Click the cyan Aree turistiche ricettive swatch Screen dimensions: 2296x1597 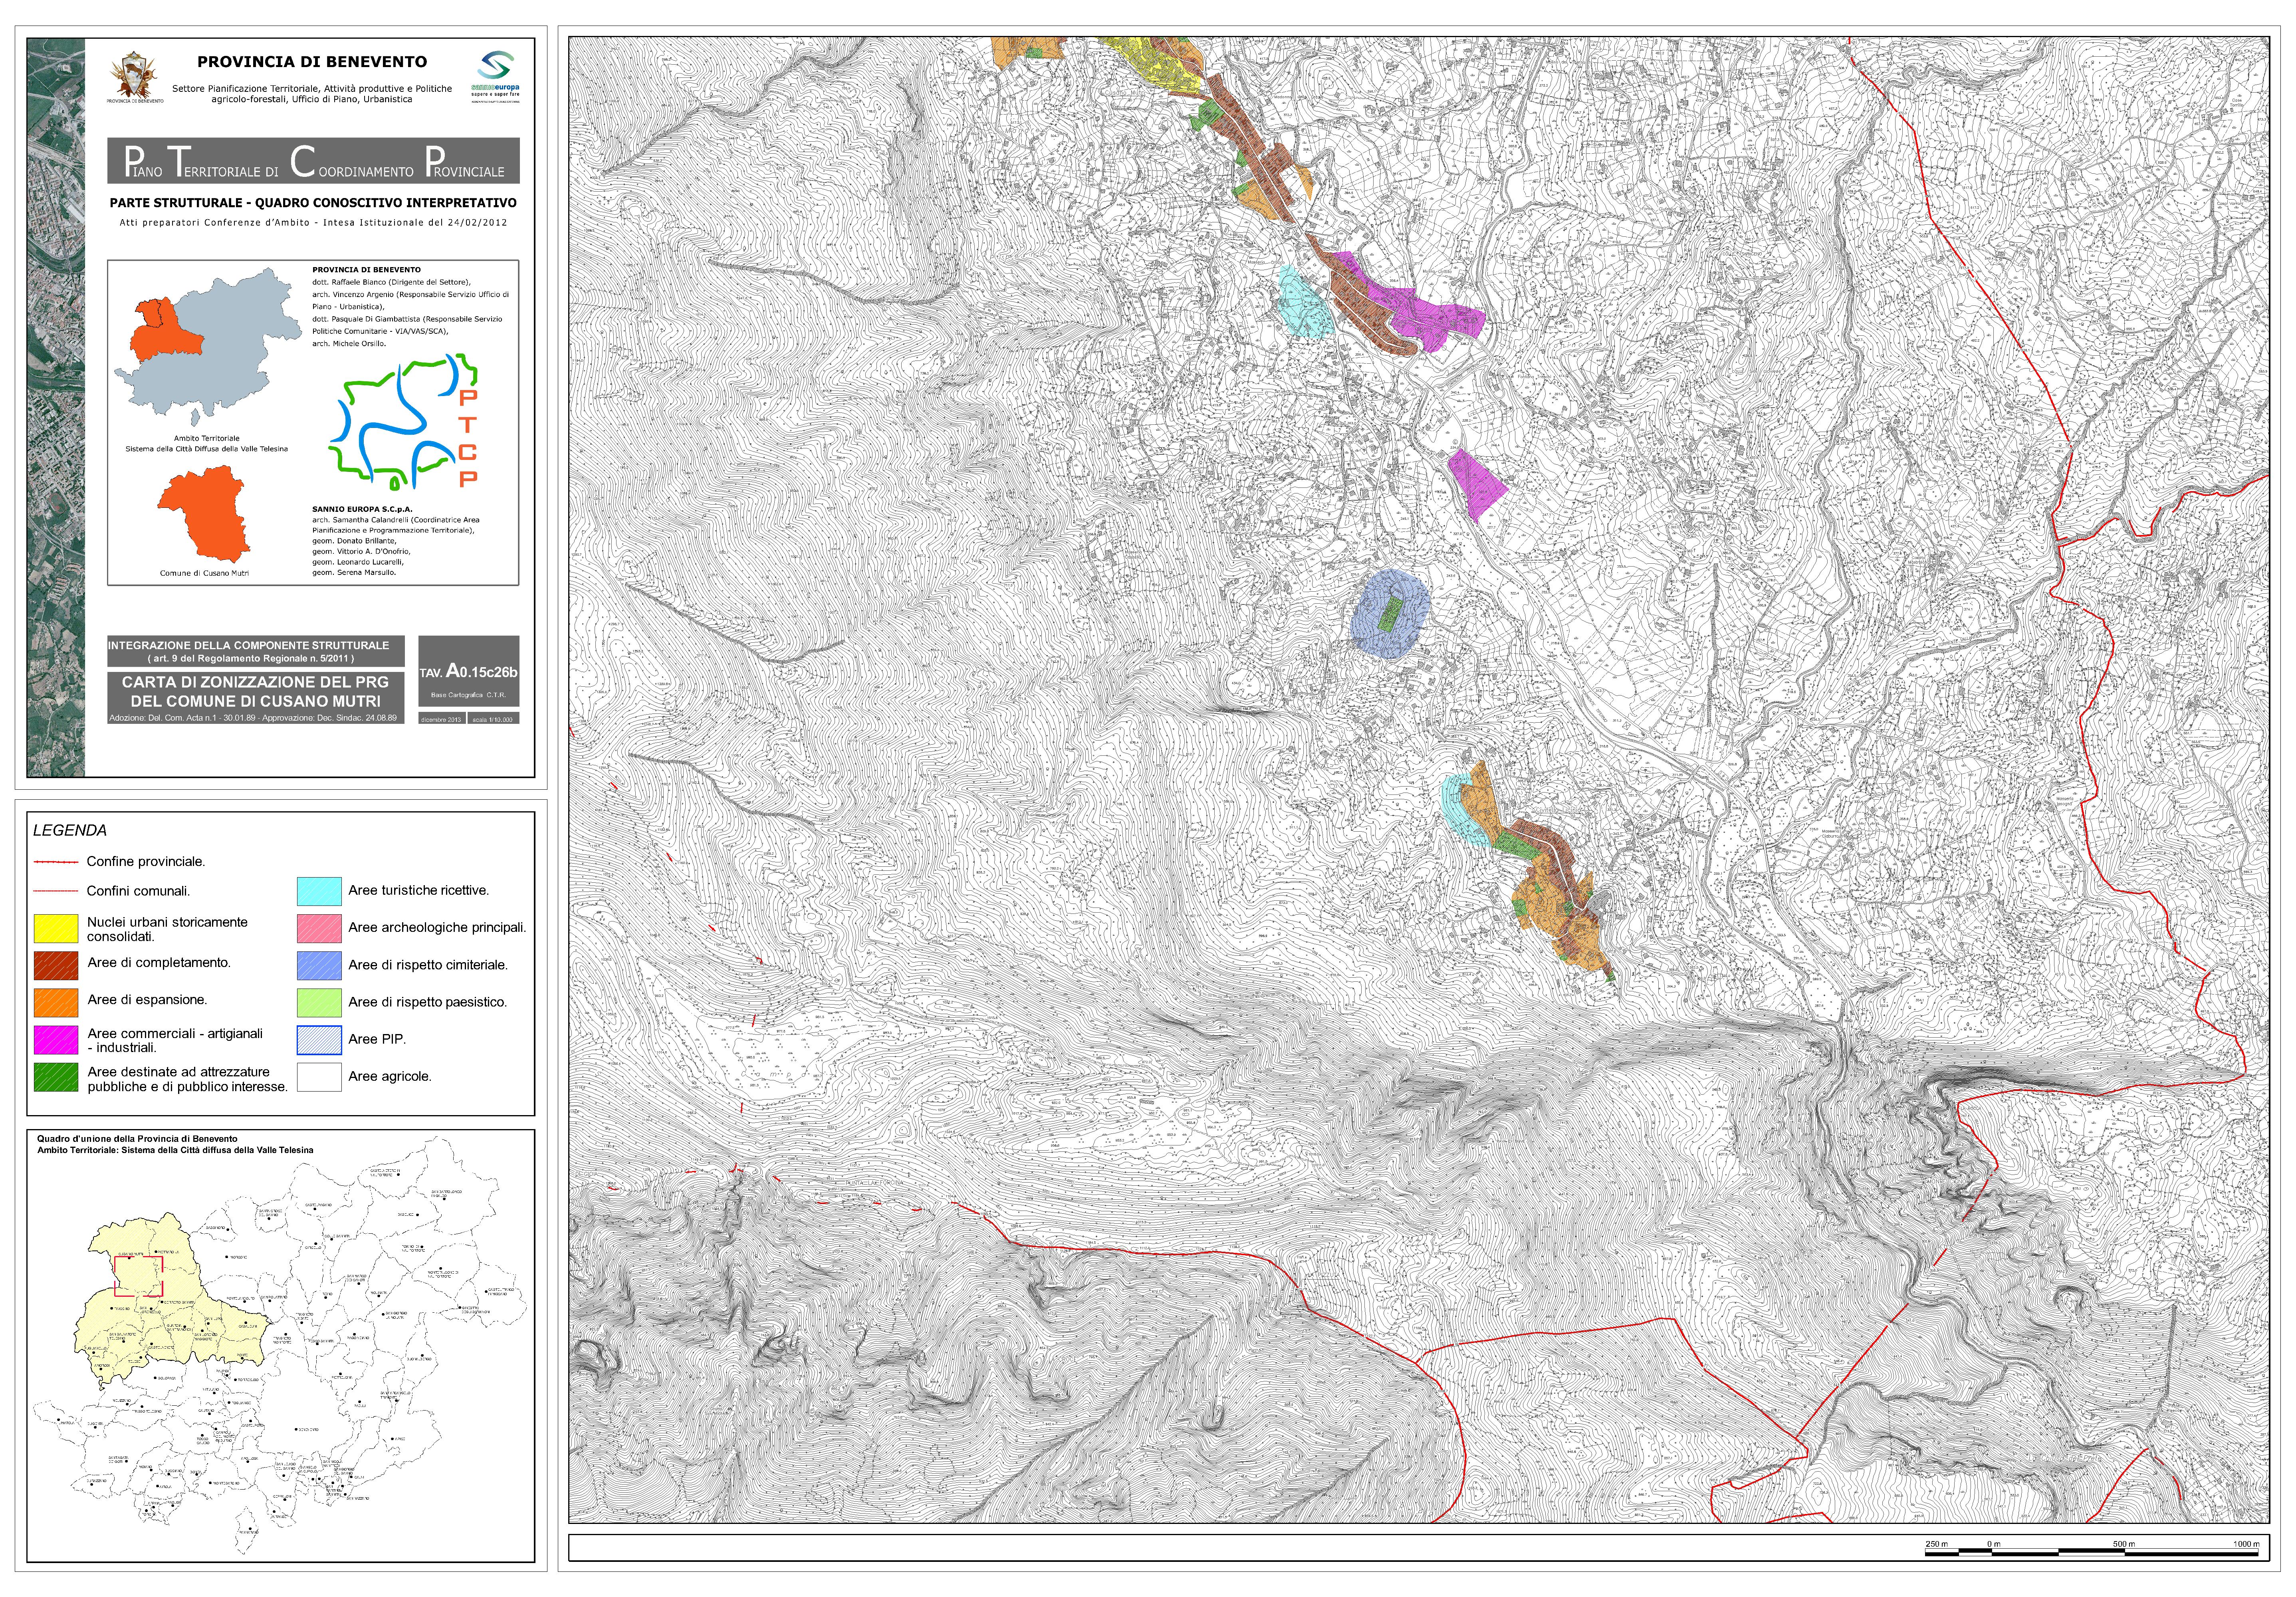319,891
